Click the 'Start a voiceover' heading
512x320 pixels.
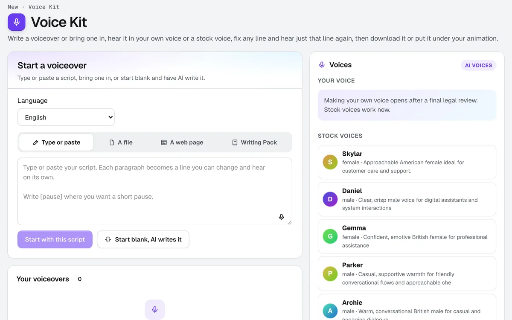point(52,65)
